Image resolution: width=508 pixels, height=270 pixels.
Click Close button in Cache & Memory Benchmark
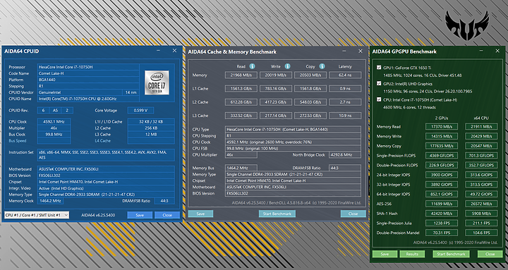[x=353, y=214]
